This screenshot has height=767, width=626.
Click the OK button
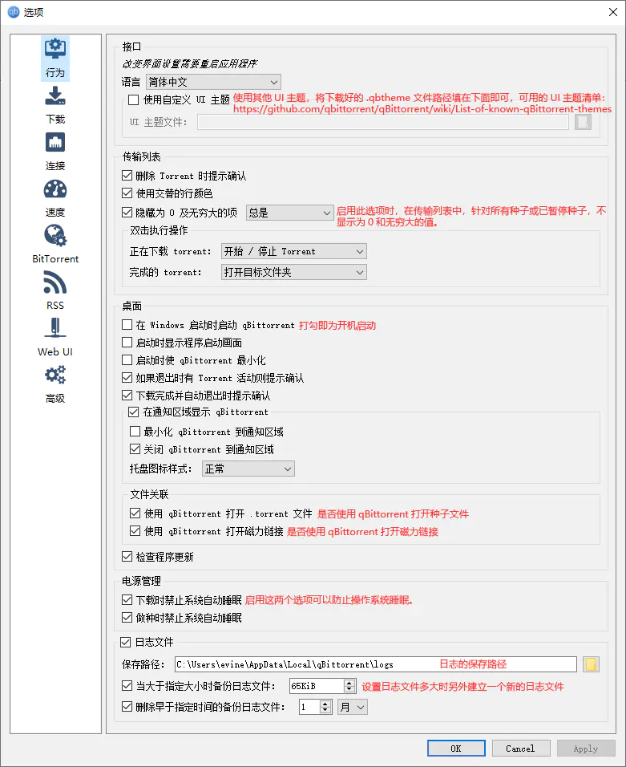point(456,749)
